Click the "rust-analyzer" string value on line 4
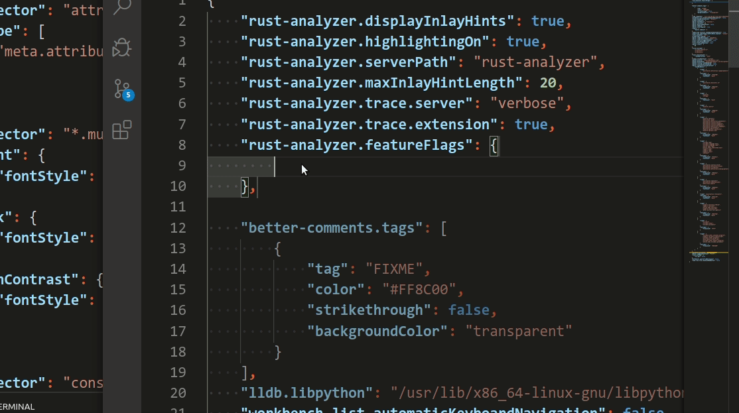 [535, 62]
